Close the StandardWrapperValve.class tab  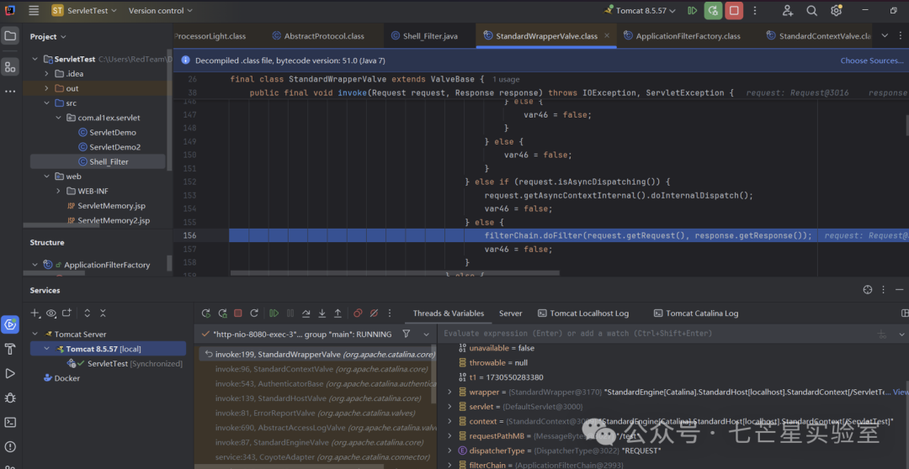607,35
